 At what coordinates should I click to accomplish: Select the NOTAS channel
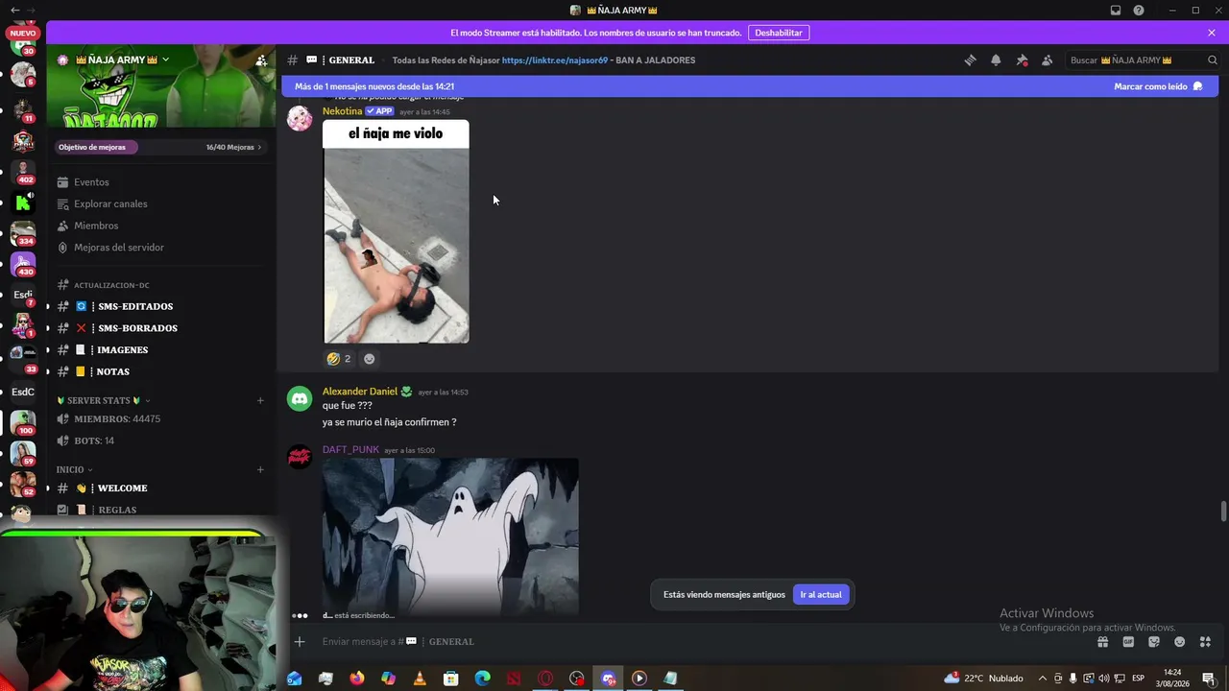[x=112, y=371]
